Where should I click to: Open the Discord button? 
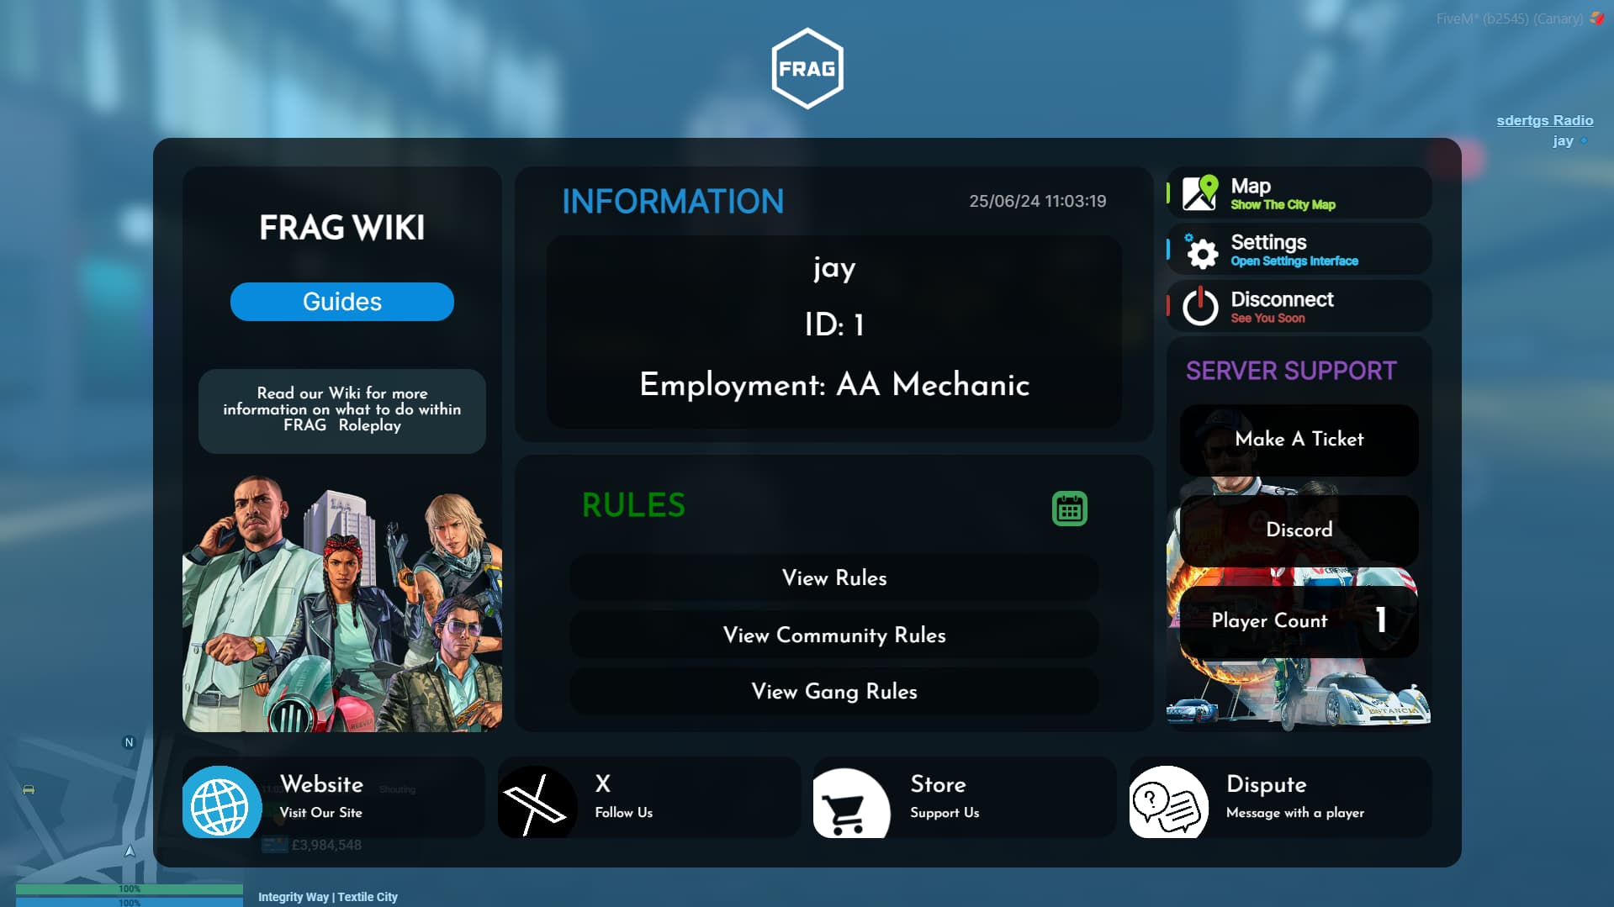point(1299,530)
